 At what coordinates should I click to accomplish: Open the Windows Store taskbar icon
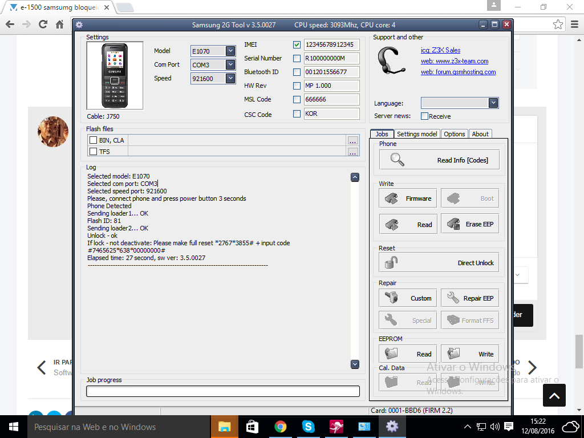click(x=252, y=427)
